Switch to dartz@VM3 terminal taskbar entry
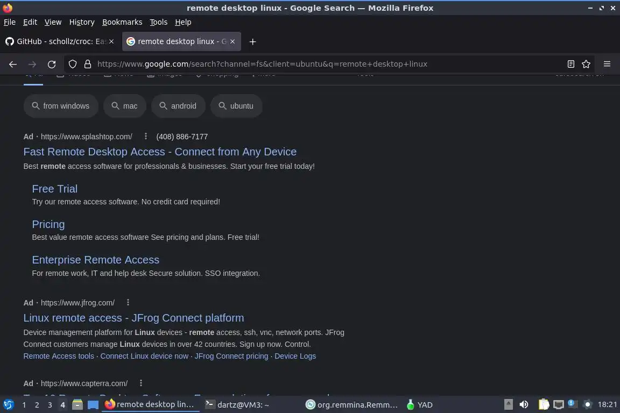This screenshot has width=620, height=413. pyautogui.click(x=237, y=405)
